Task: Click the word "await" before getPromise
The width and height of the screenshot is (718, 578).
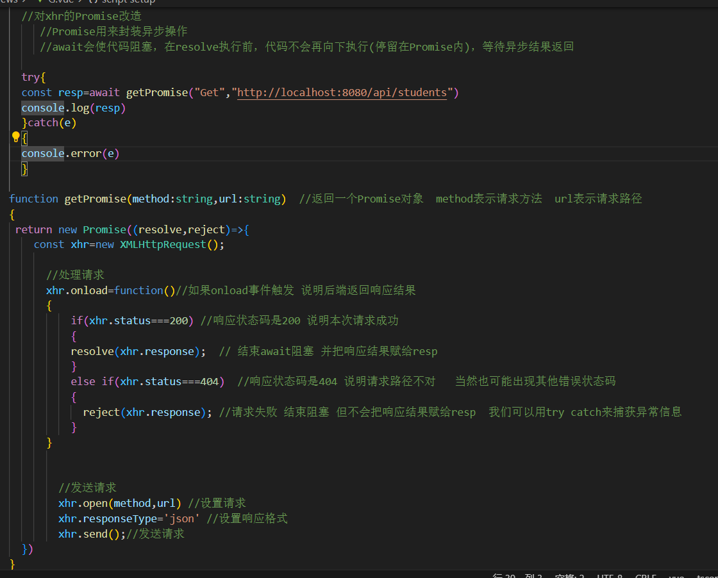Action: [x=104, y=92]
